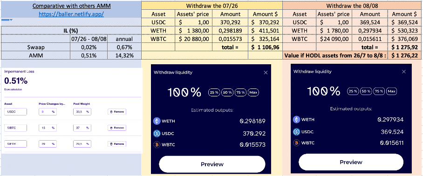The height and width of the screenshot is (176, 423).
Task: Close the right Withdraw liquidity dialog
Action: coord(403,72)
